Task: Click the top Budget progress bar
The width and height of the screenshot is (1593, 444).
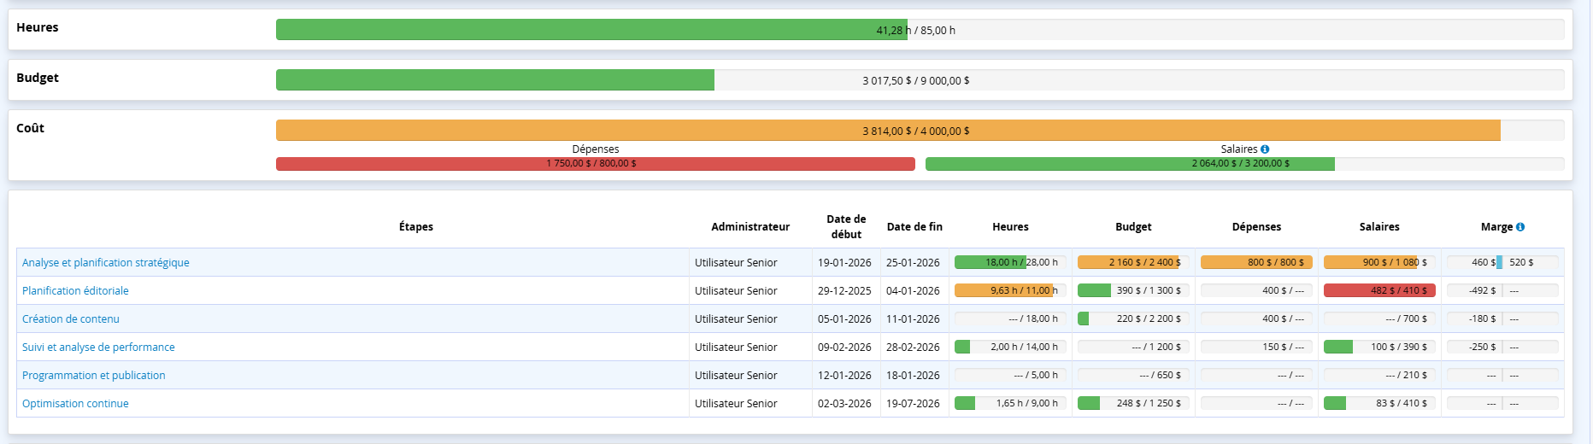Action: [495, 80]
